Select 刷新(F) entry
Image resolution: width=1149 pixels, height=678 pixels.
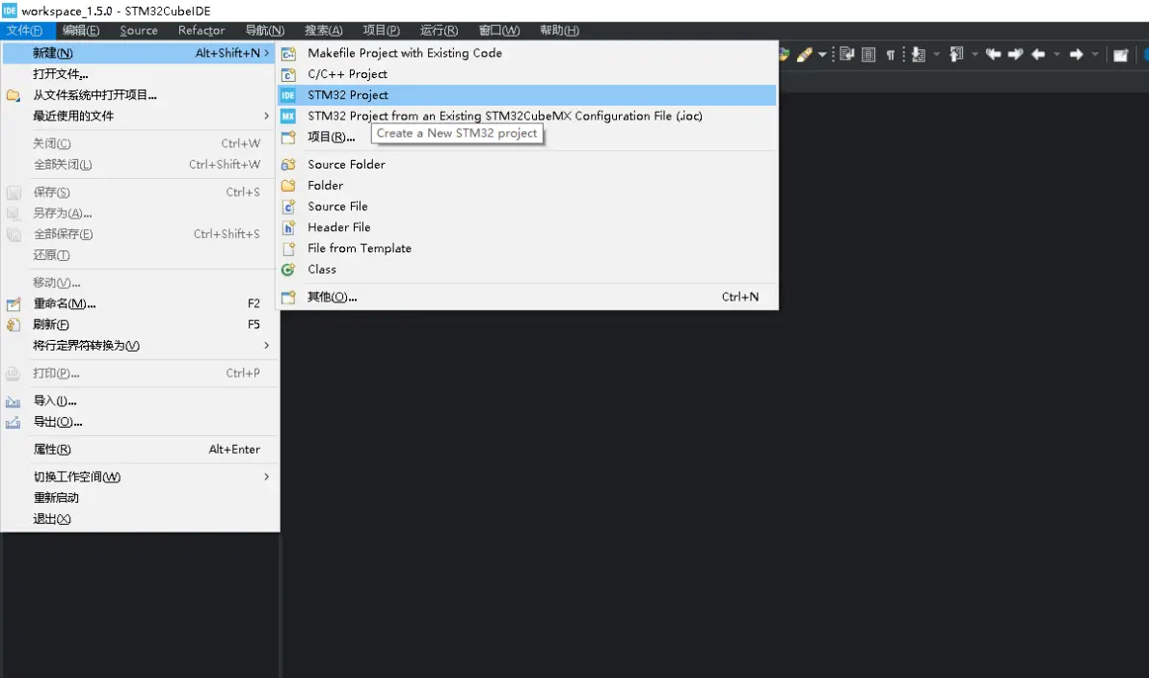click(140, 325)
